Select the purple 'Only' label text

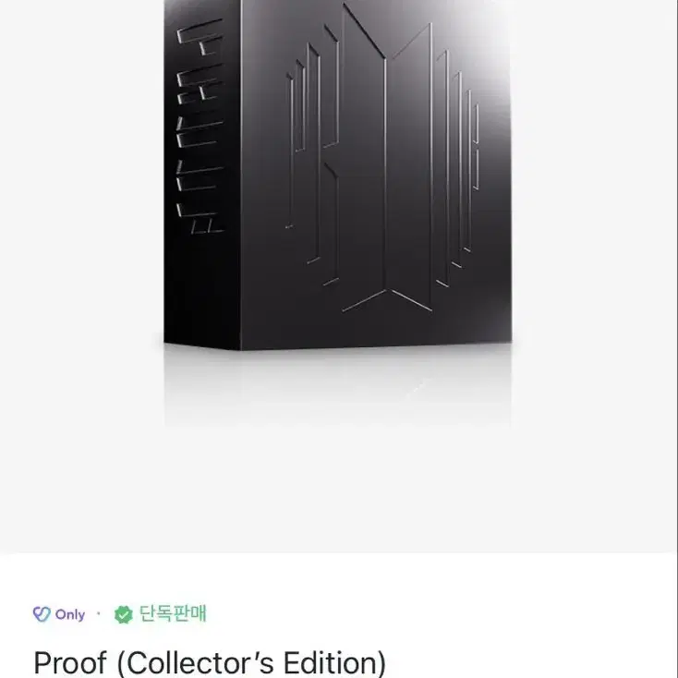click(x=70, y=614)
